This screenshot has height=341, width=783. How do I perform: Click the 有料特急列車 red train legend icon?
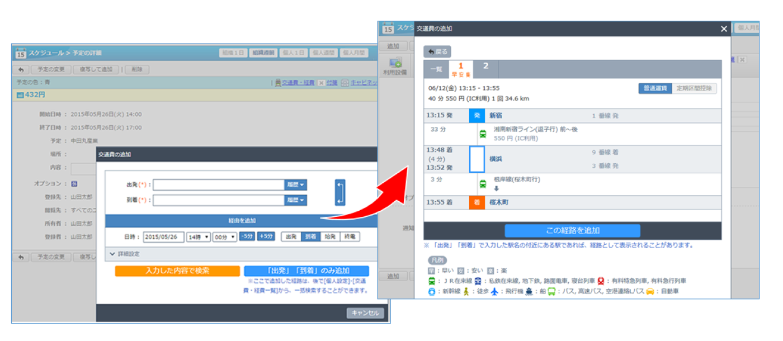(x=601, y=281)
